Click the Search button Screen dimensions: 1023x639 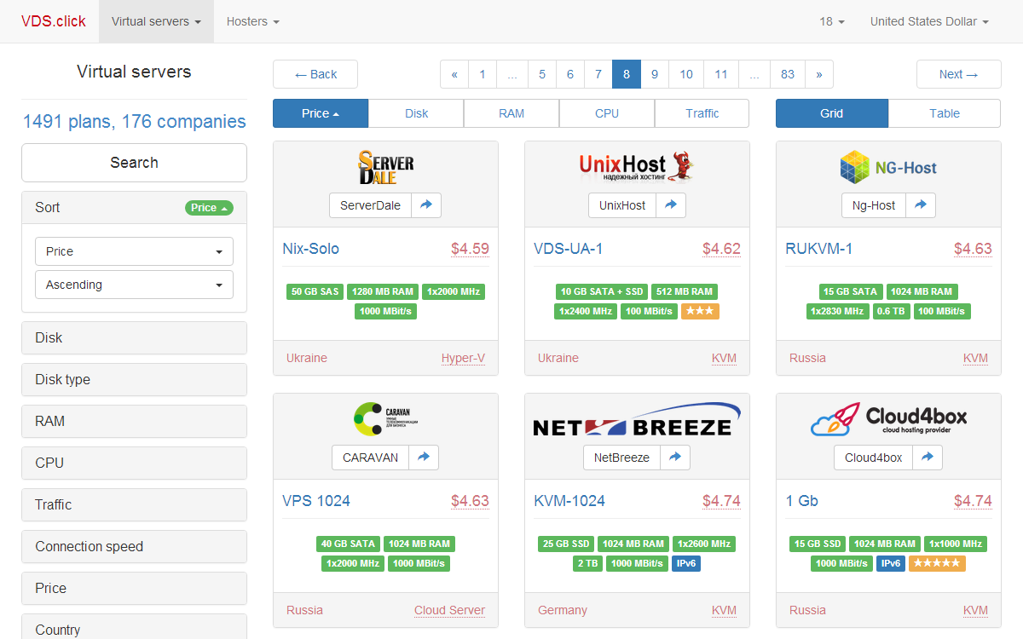tap(134, 163)
